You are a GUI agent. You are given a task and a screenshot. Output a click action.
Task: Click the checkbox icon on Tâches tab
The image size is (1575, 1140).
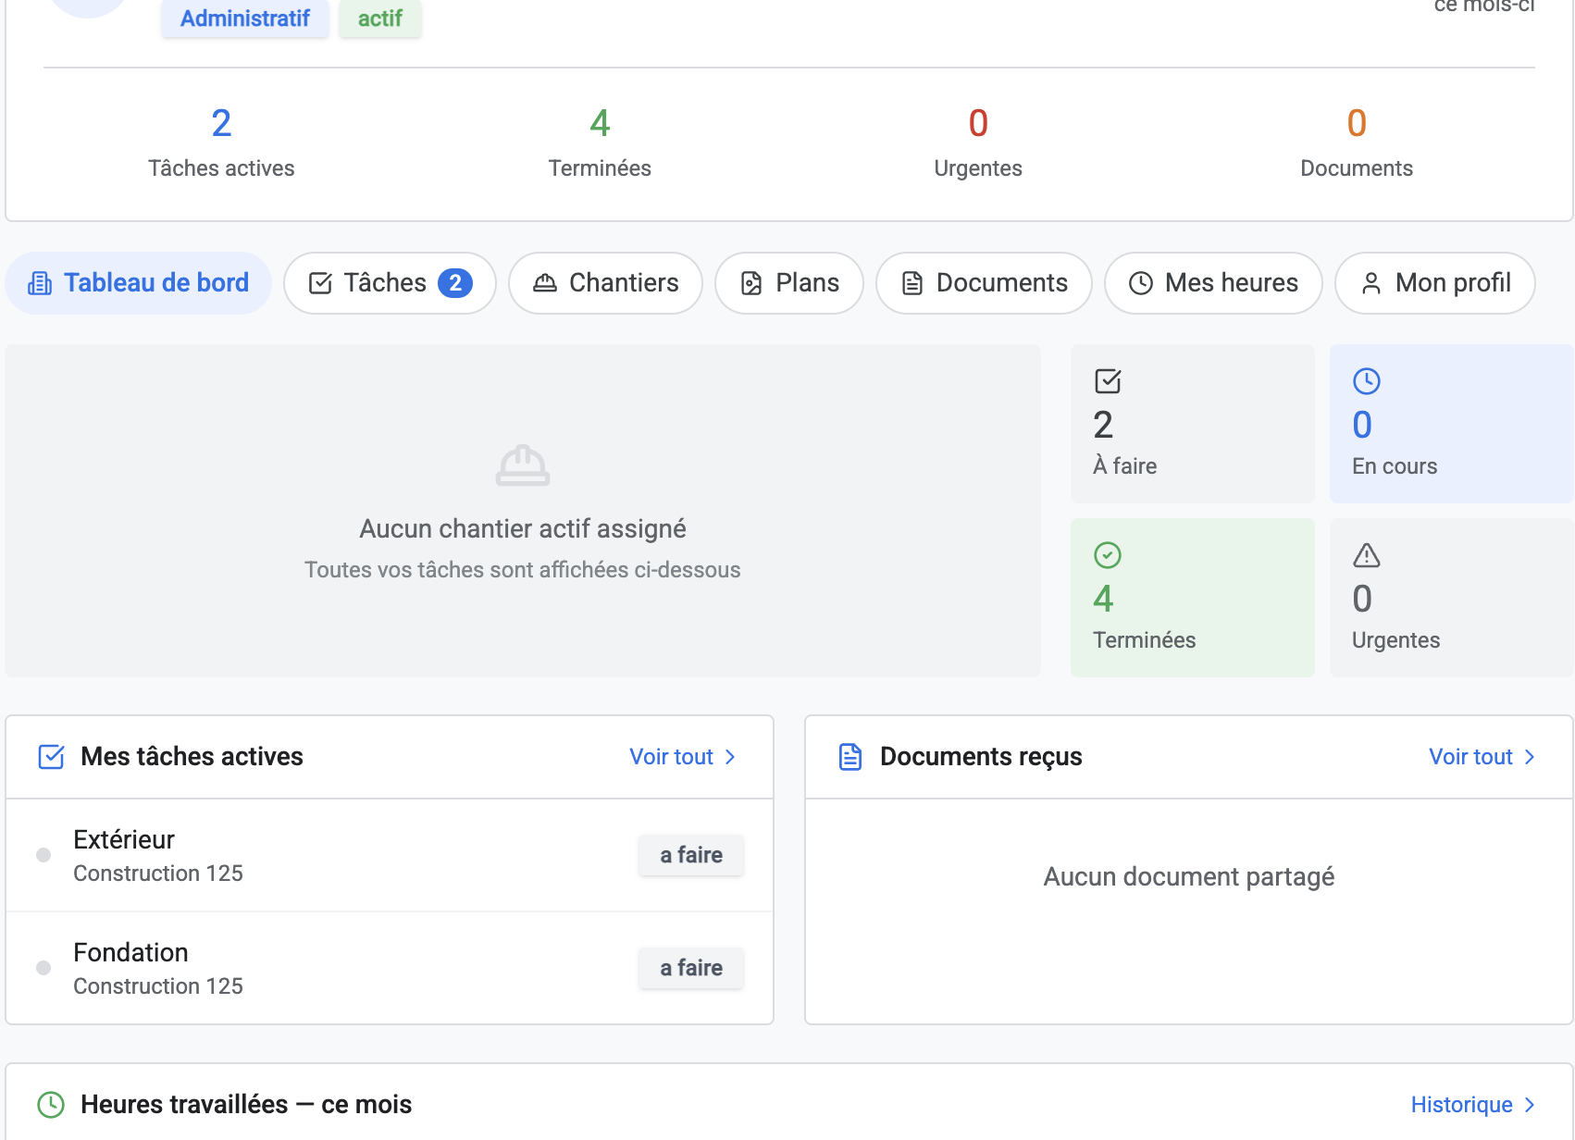click(320, 283)
